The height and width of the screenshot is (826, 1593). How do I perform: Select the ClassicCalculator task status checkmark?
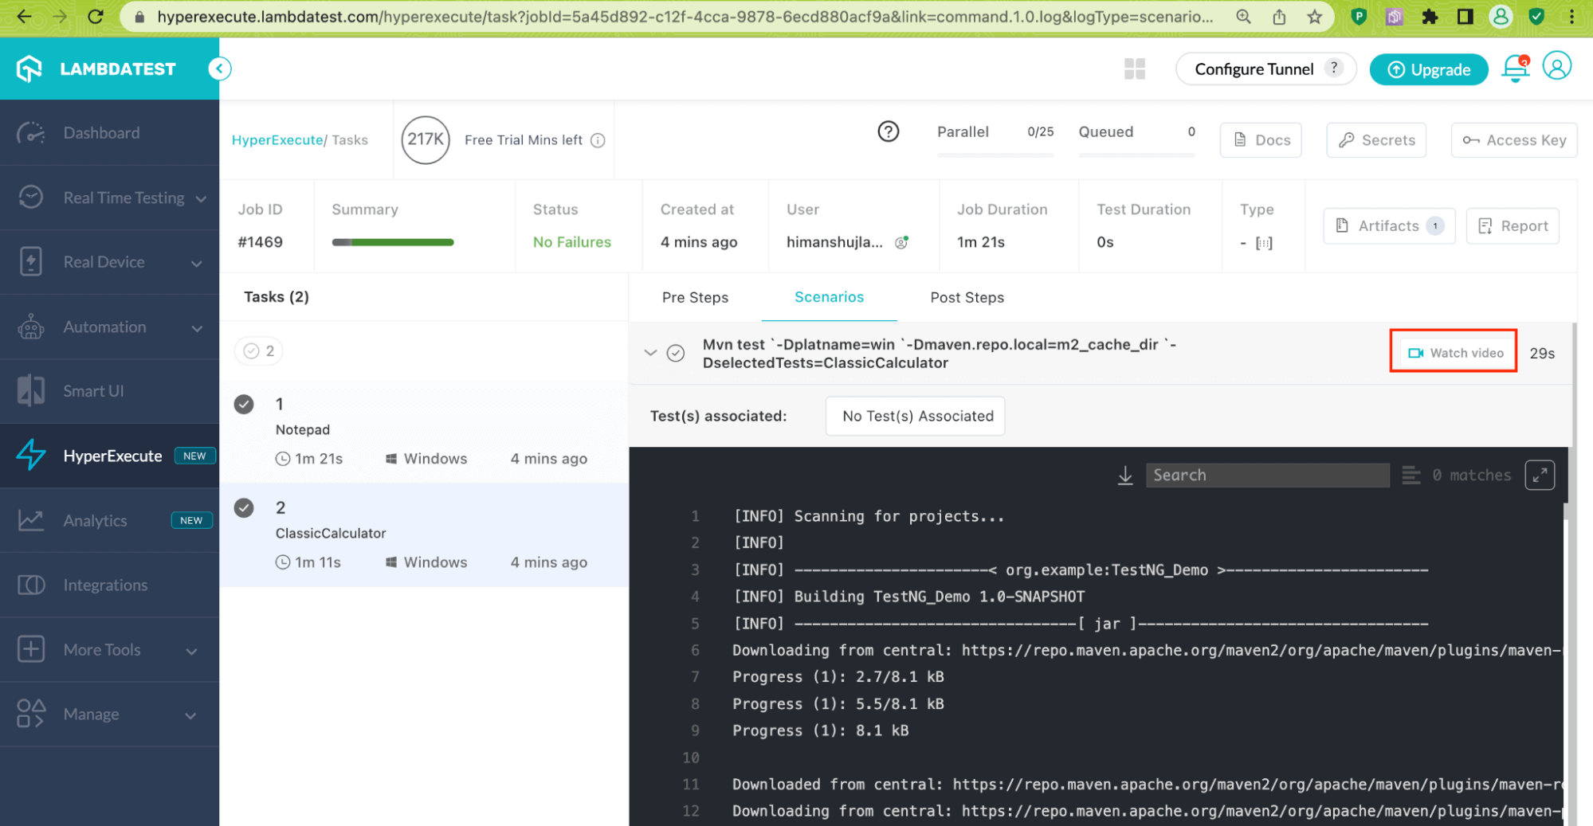click(x=244, y=508)
